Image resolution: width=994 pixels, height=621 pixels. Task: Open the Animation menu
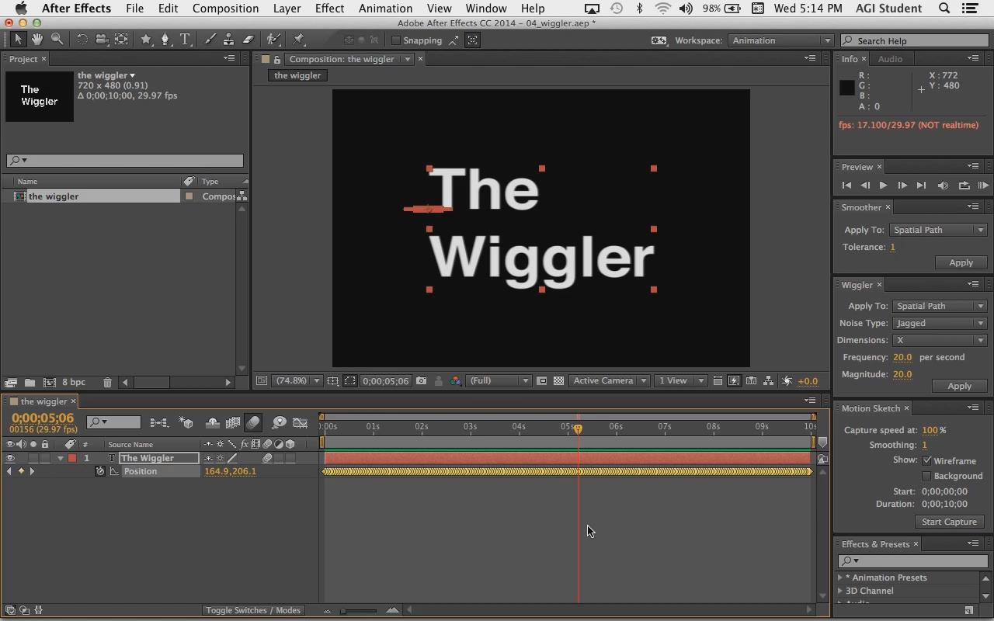tap(385, 9)
